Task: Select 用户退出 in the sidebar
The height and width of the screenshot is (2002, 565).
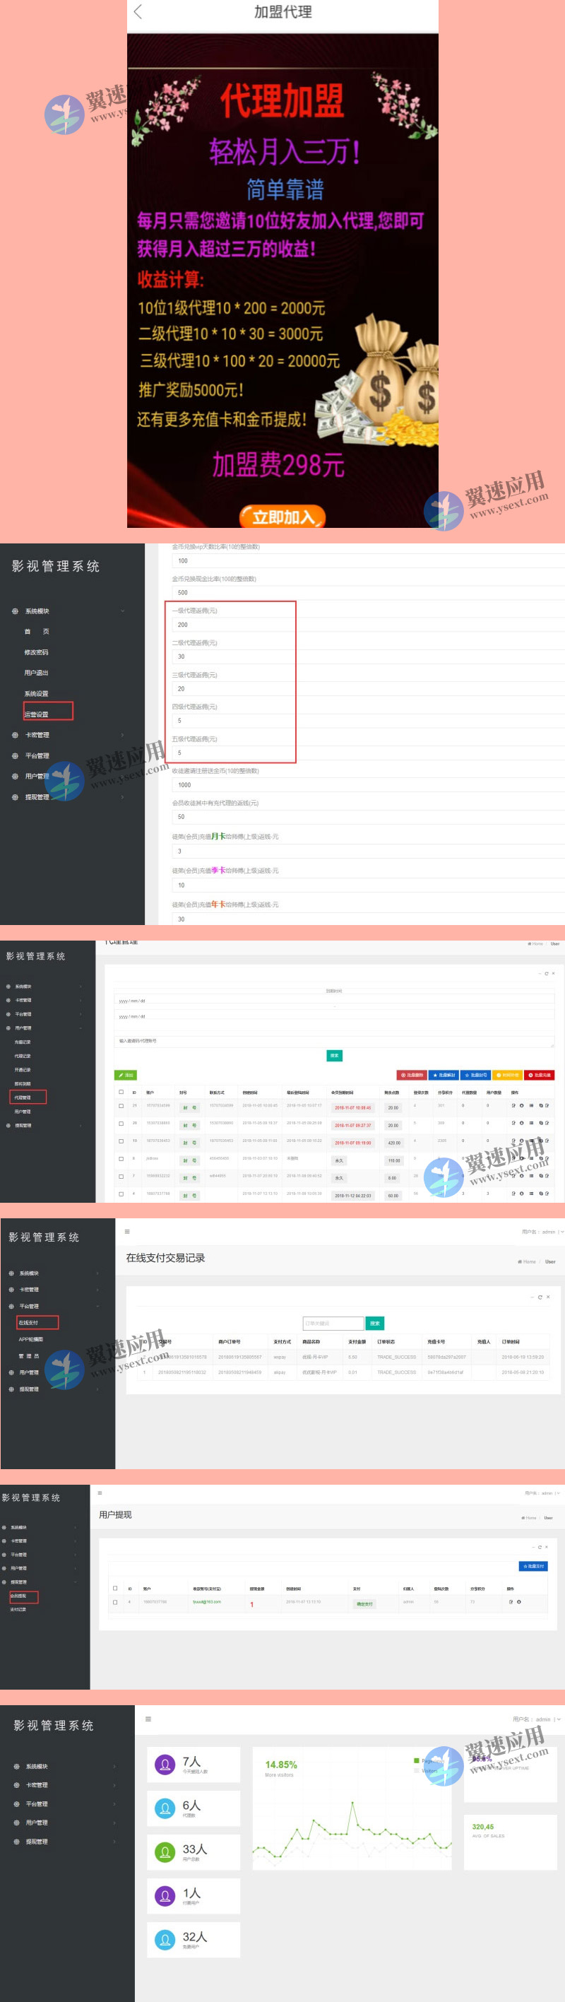Action: pos(37,673)
